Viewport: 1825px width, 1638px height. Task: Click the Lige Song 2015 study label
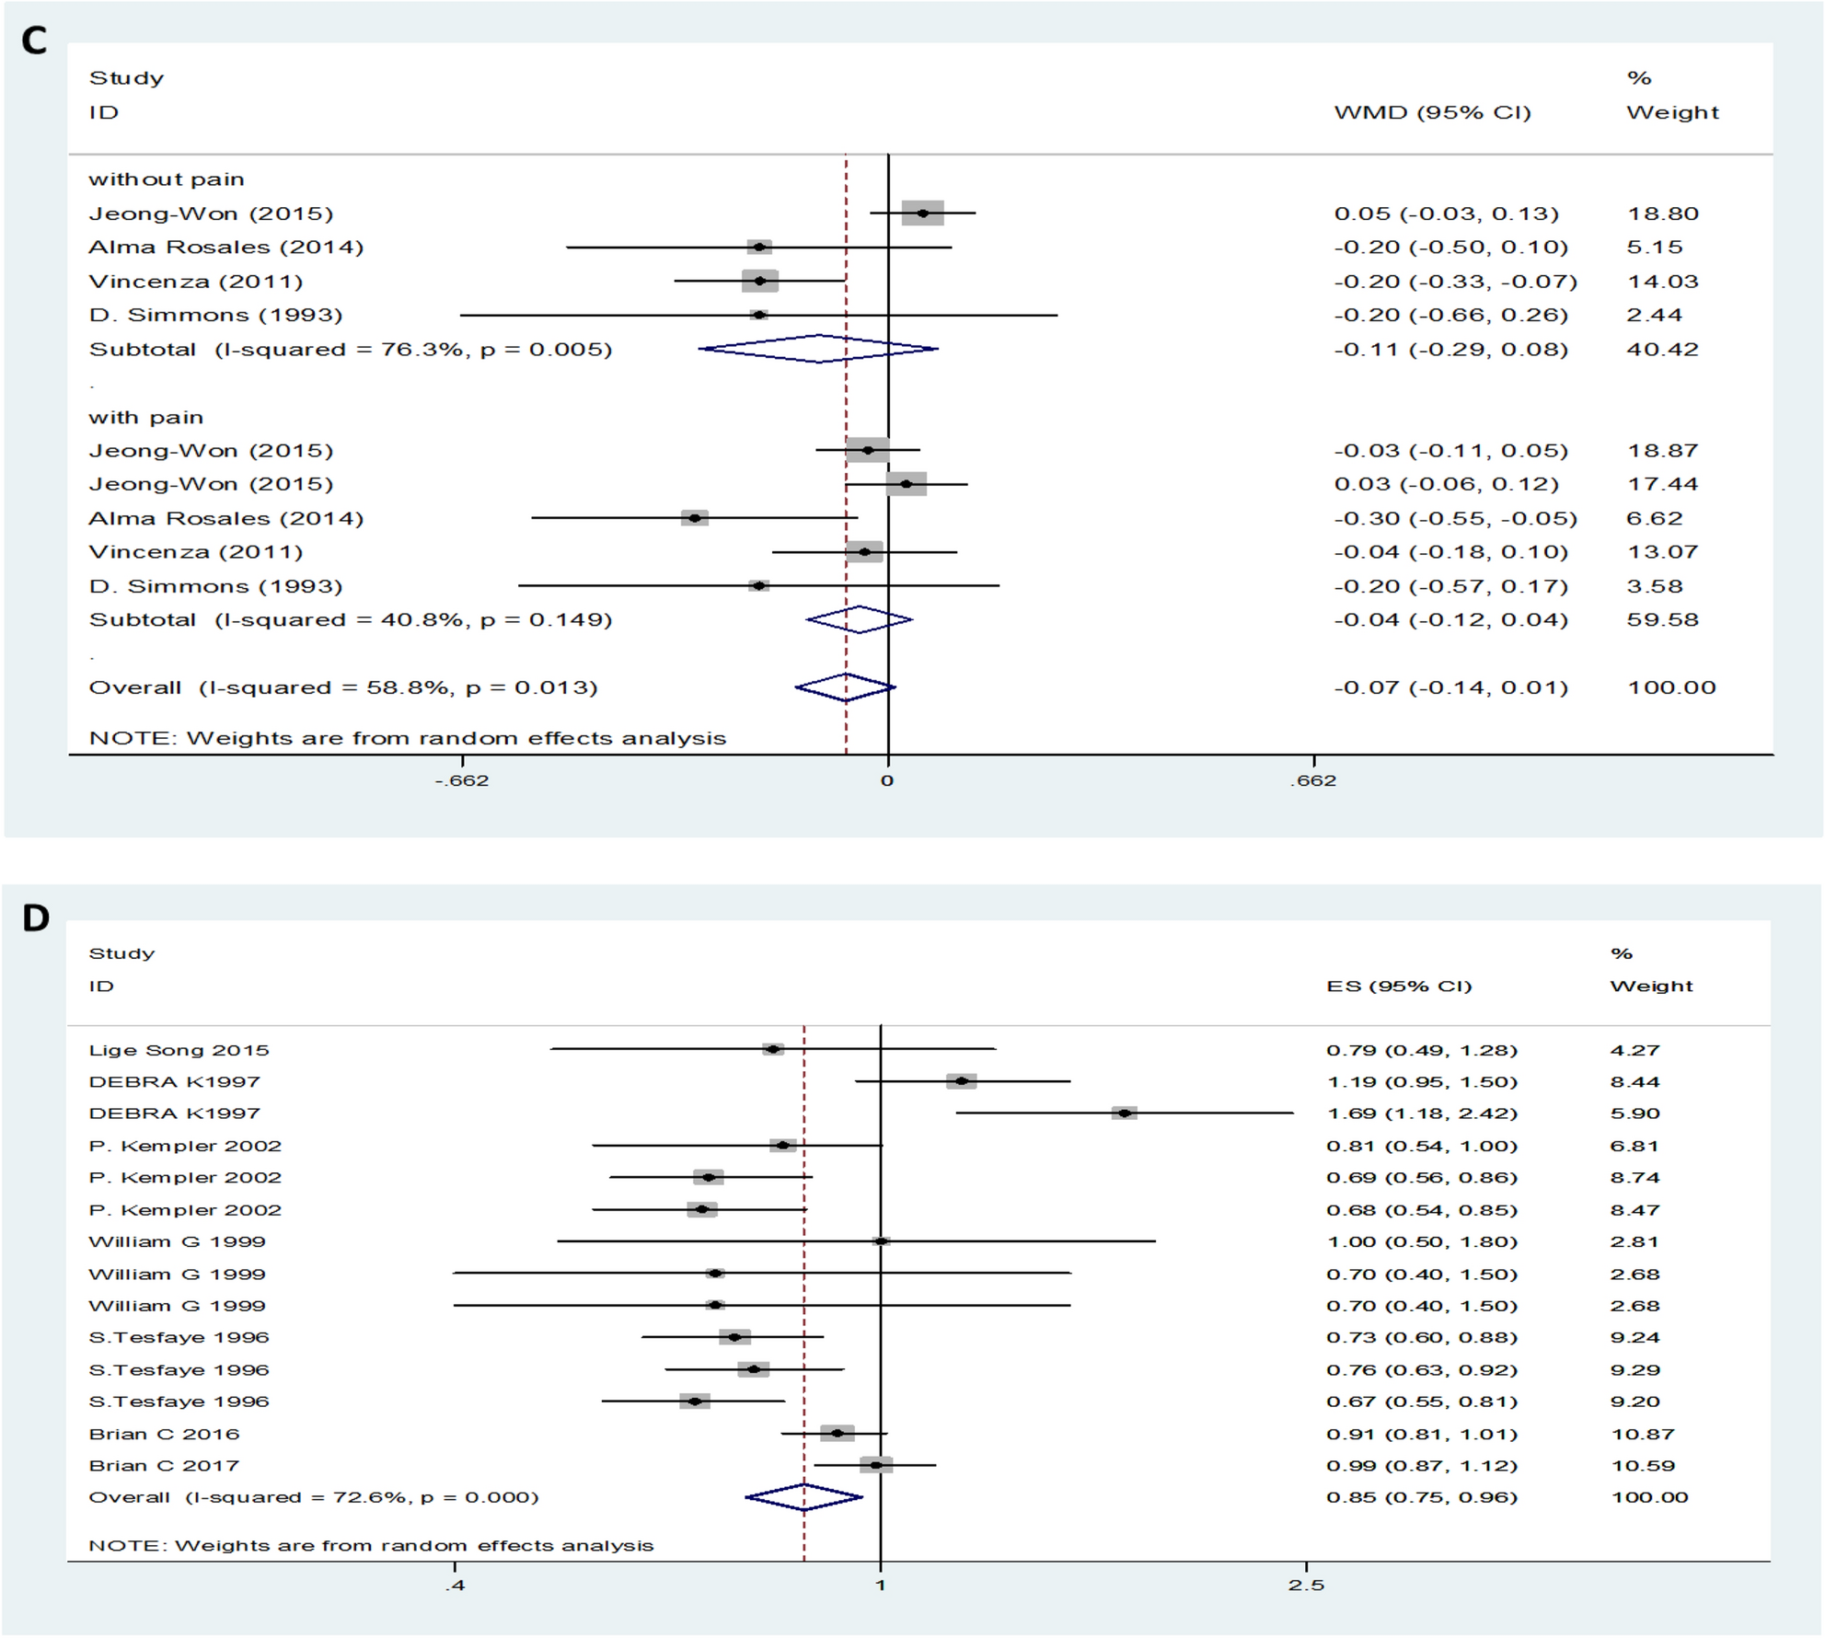point(179,1050)
